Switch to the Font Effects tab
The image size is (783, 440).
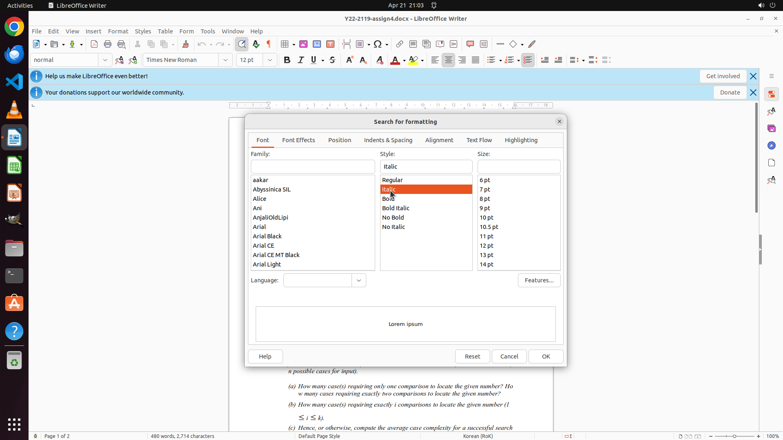[299, 140]
